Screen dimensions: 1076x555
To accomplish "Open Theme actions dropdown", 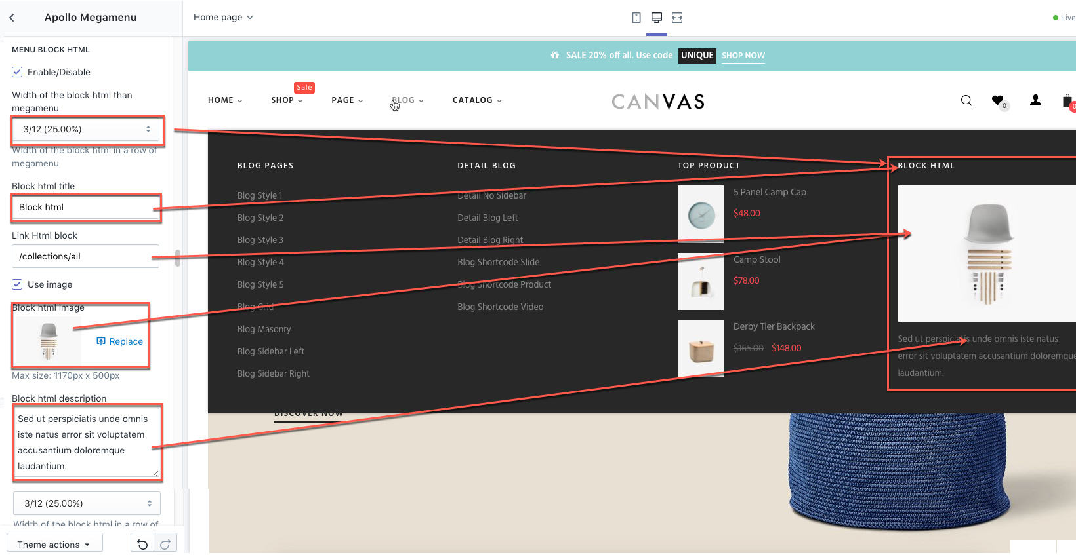I will point(54,545).
